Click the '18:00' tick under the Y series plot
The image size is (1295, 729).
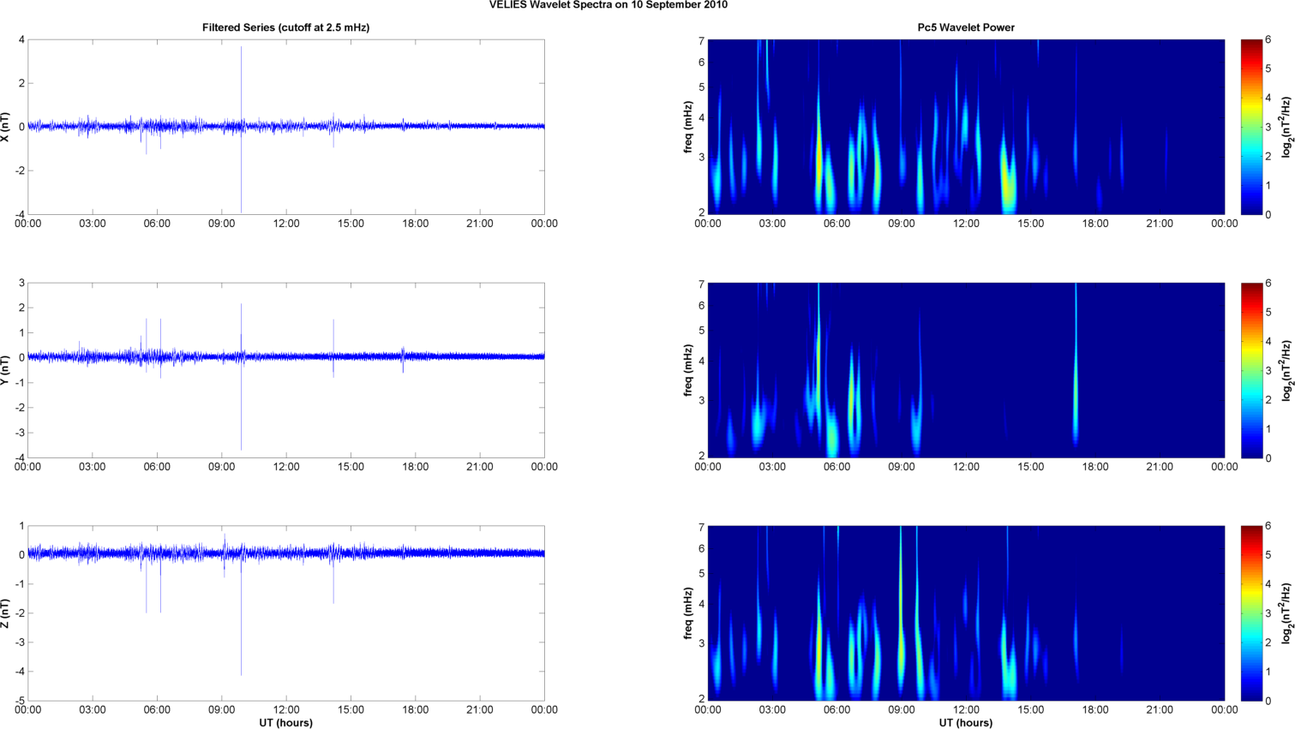pos(416,467)
